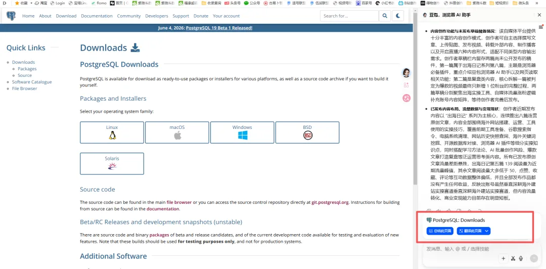This screenshot has width=546, height=269.
Task: Open the Developers navigation item
Action: (157, 16)
